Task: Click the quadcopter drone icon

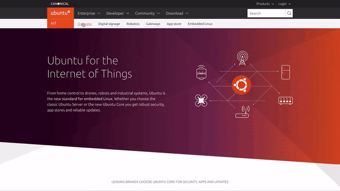Action: pyautogui.click(x=201, y=100)
